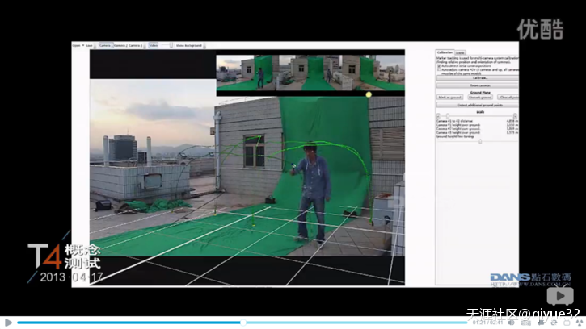Select the Camera 2 view button

pos(120,46)
